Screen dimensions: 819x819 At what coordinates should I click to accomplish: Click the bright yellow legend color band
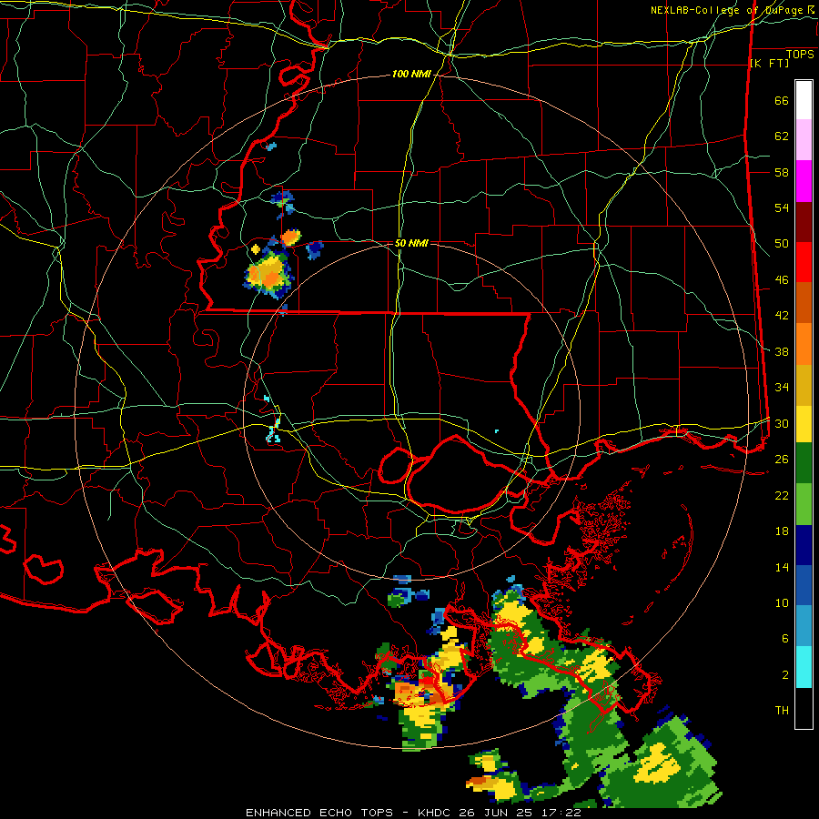tap(804, 423)
